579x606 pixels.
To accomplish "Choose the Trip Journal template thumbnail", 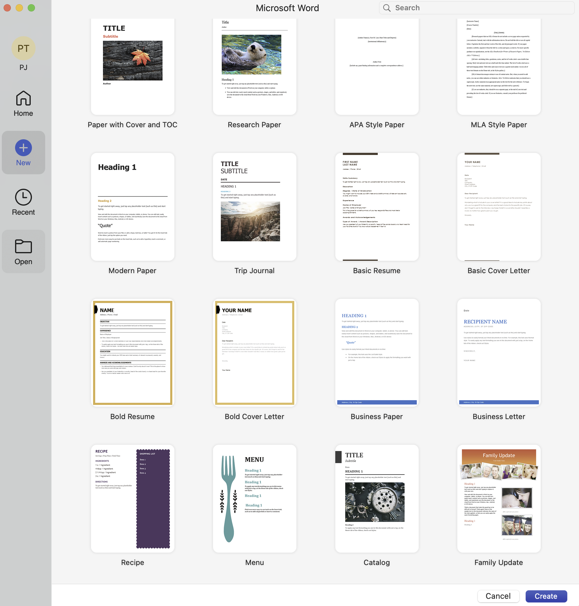I will click(254, 207).
